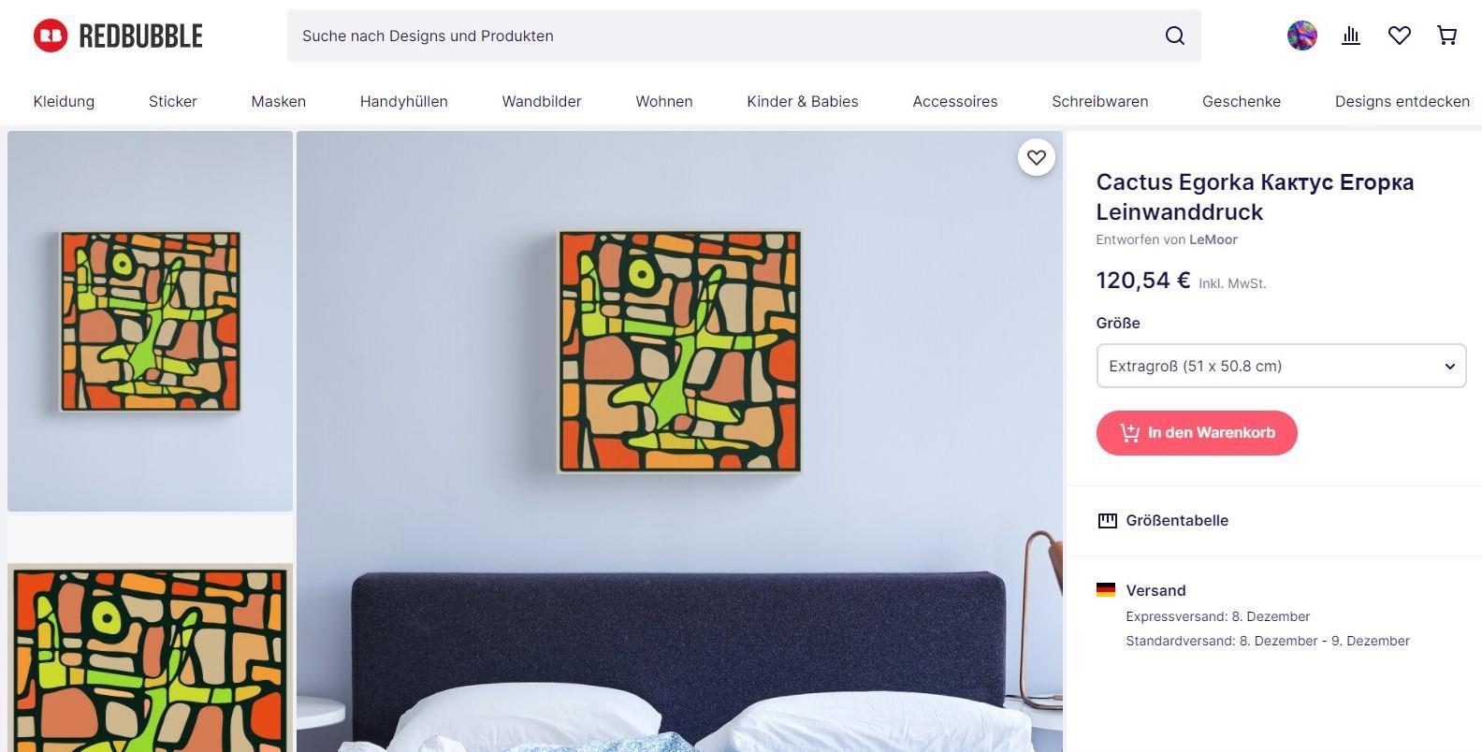
Task: Click the German flag shipping icon
Action: (1106, 590)
